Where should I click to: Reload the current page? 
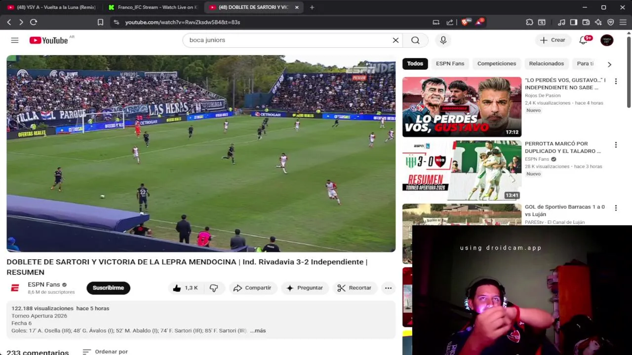(x=34, y=22)
